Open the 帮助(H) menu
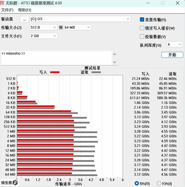Image resolution: width=185 pixels, height=187 pixels. [25, 10]
